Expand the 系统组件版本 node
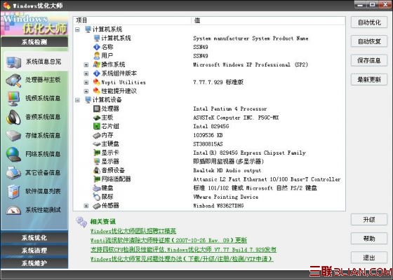This screenshot has height=280, width=393. [x=86, y=73]
